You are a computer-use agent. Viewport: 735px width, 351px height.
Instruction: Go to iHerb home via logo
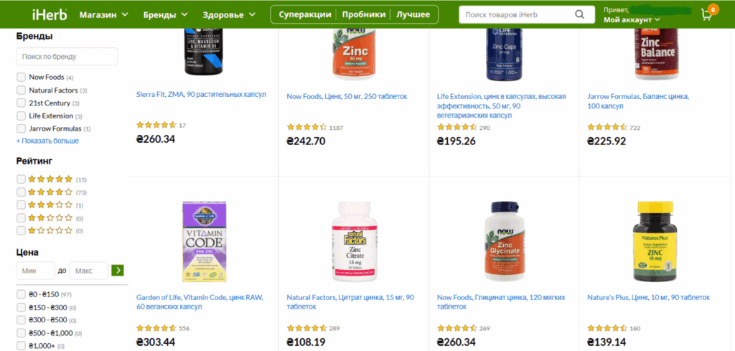tap(50, 14)
